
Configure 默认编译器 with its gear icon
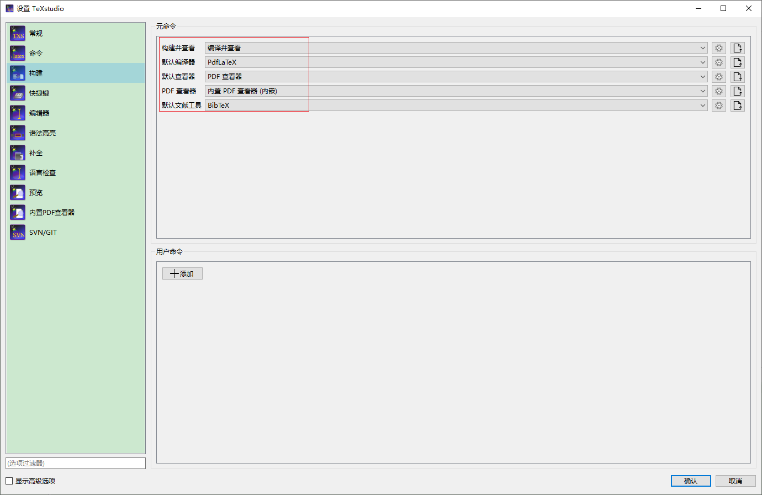[719, 62]
